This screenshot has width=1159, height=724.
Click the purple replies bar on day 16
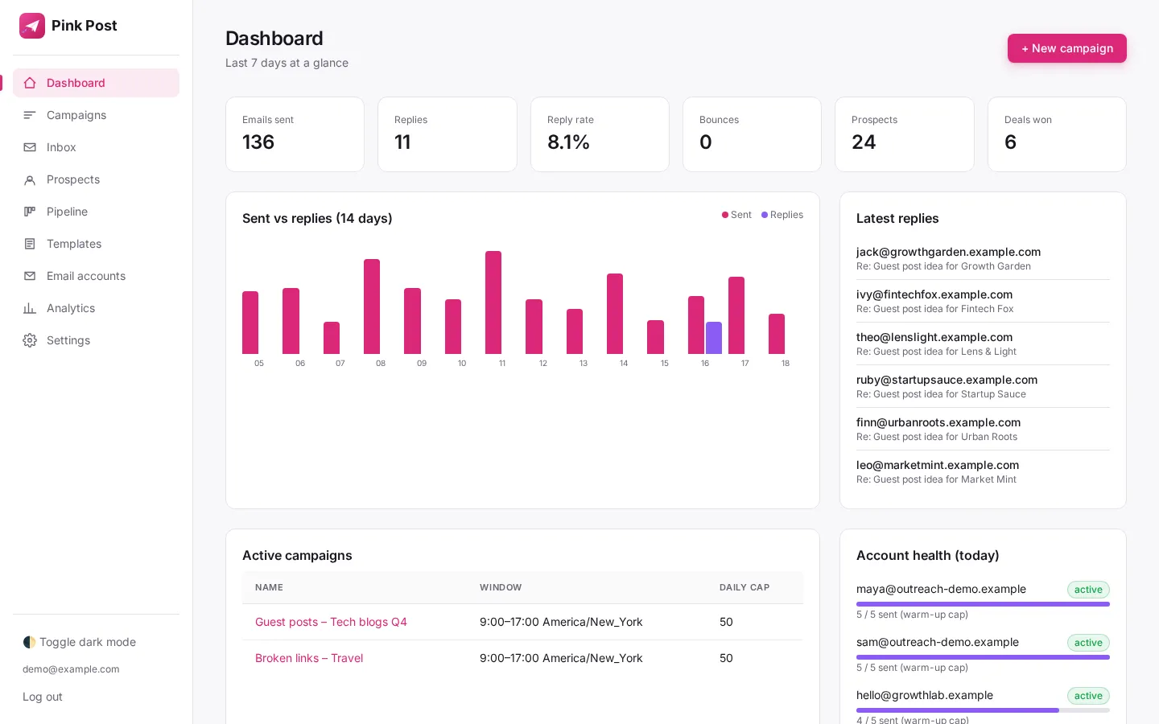point(714,338)
